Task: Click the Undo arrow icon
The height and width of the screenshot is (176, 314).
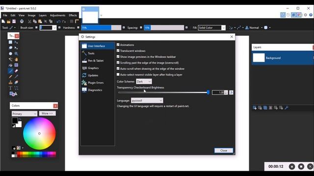Action: pyautogui.click(x=58, y=22)
